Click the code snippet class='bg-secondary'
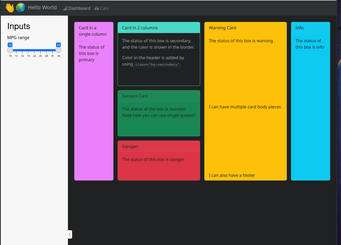Viewport: 341px width, 245px height. (157, 64)
